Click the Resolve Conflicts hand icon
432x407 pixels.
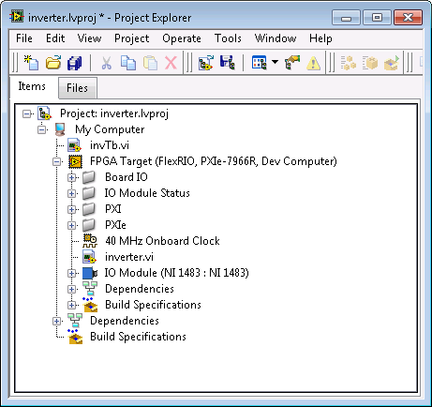[x=292, y=63]
